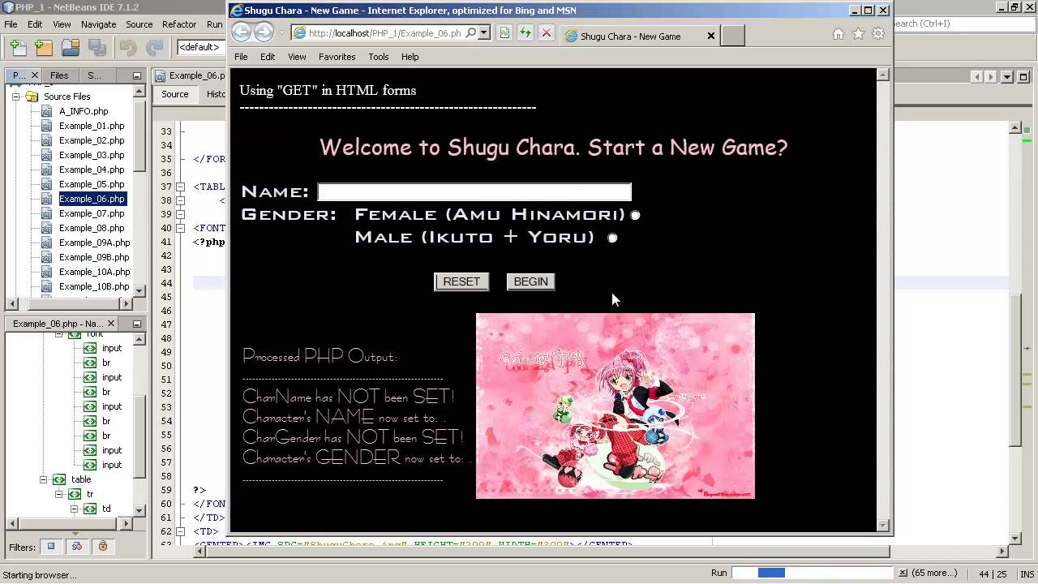Open Favorites with the star icon
The image size is (1038, 584).
click(x=858, y=34)
